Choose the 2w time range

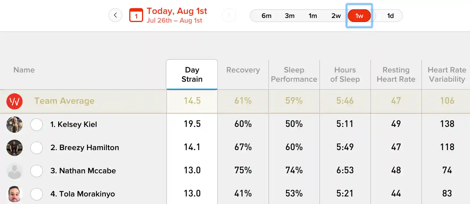(336, 16)
